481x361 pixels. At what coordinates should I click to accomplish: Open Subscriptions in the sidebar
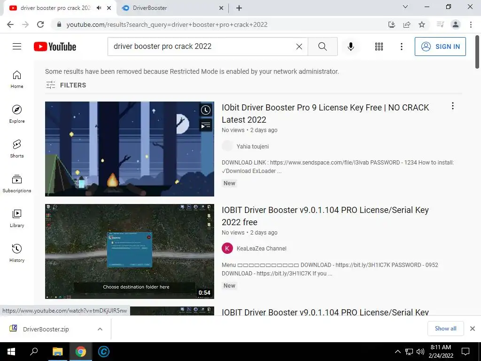coord(17,184)
